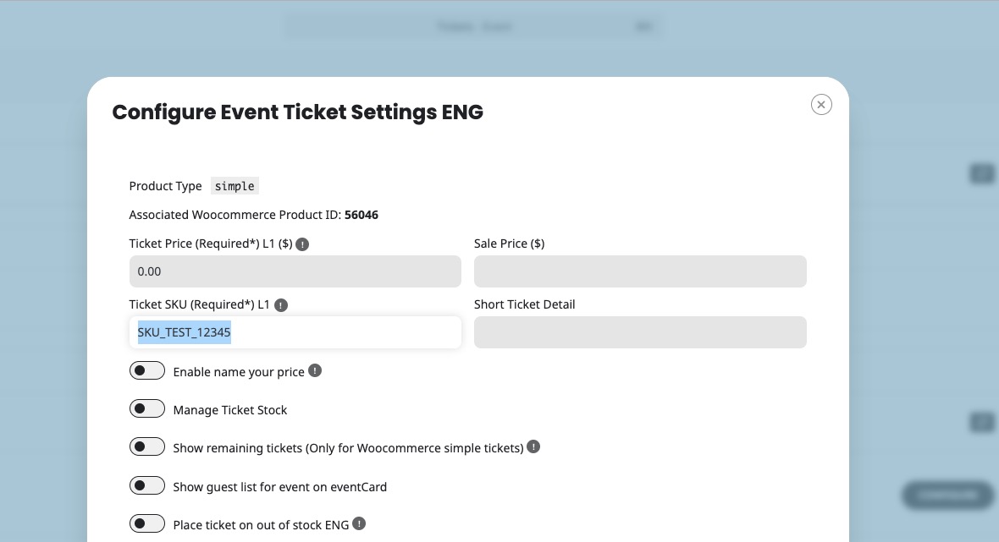Toggle Show remaining tickets switch
999x542 pixels.
pyautogui.click(x=147, y=447)
